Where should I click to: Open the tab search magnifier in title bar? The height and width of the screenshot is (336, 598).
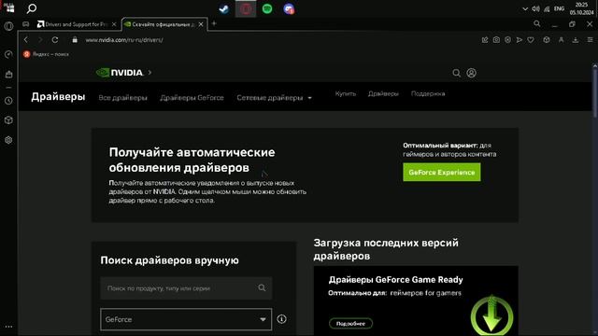pyautogui.click(x=537, y=23)
